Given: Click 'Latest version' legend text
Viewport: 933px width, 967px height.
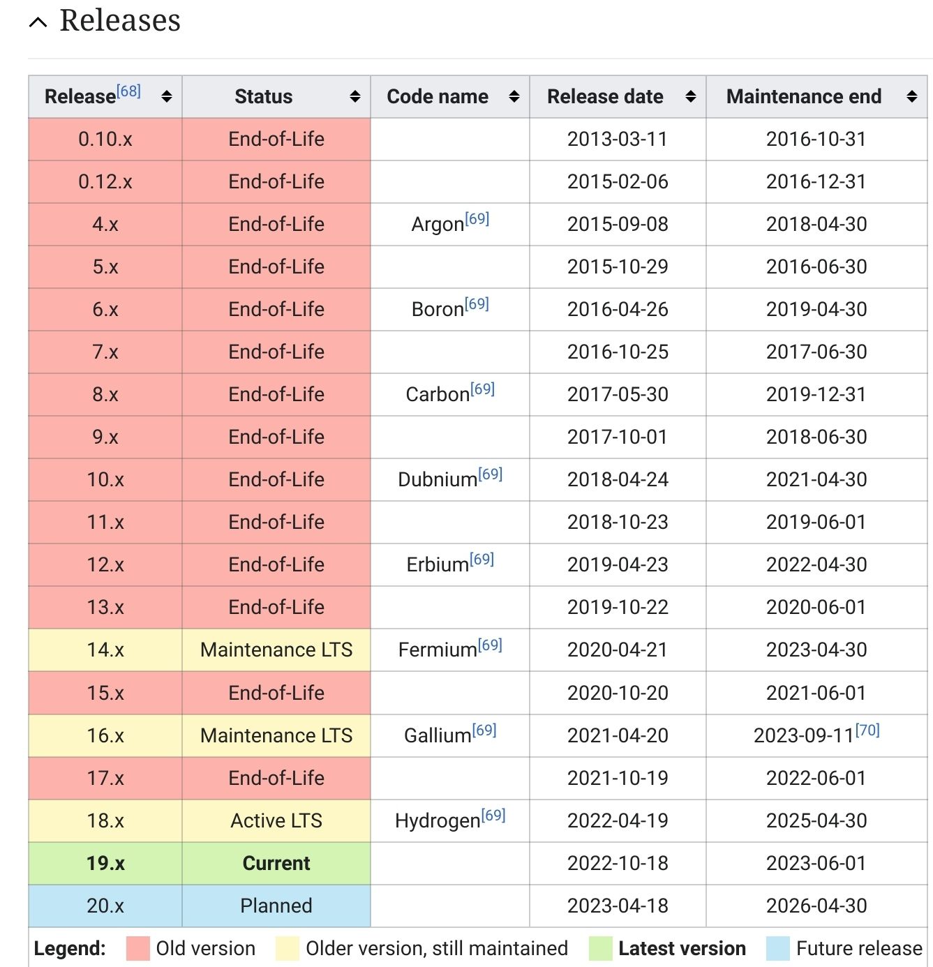Looking at the screenshot, I should (682, 949).
